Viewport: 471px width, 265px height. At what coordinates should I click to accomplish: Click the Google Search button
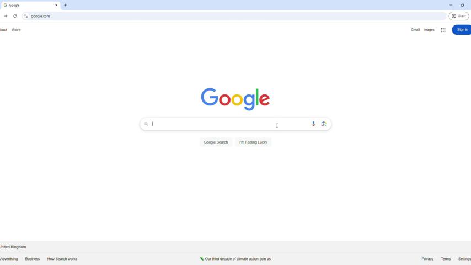coord(216,142)
